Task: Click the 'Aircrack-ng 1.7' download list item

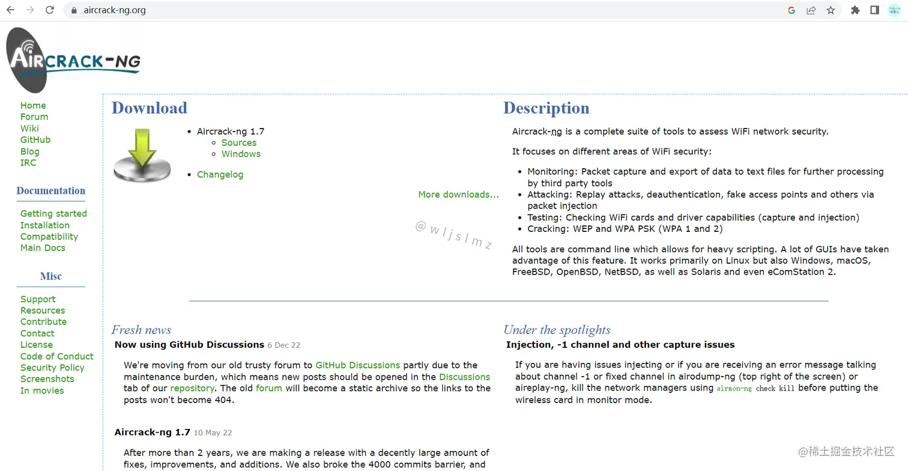Action: (x=231, y=132)
